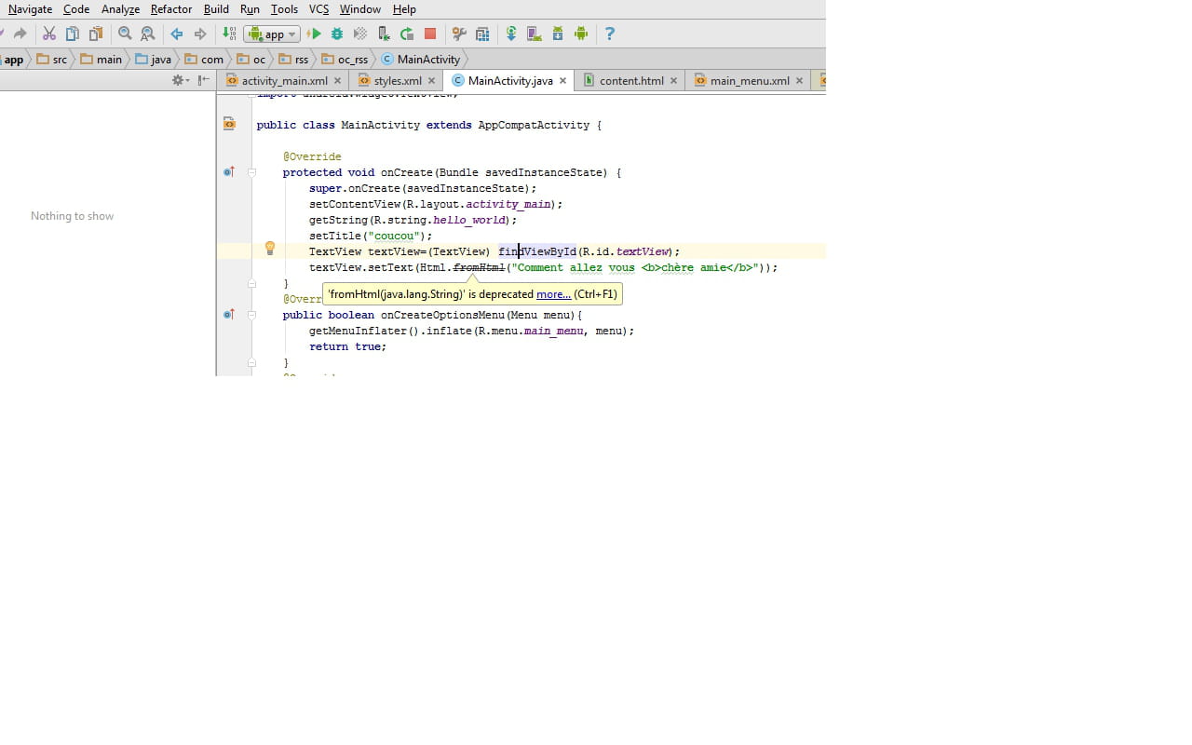Toggle fold marker at onCreate closing brace
Screen dimensions: 1192x745
(x=252, y=283)
